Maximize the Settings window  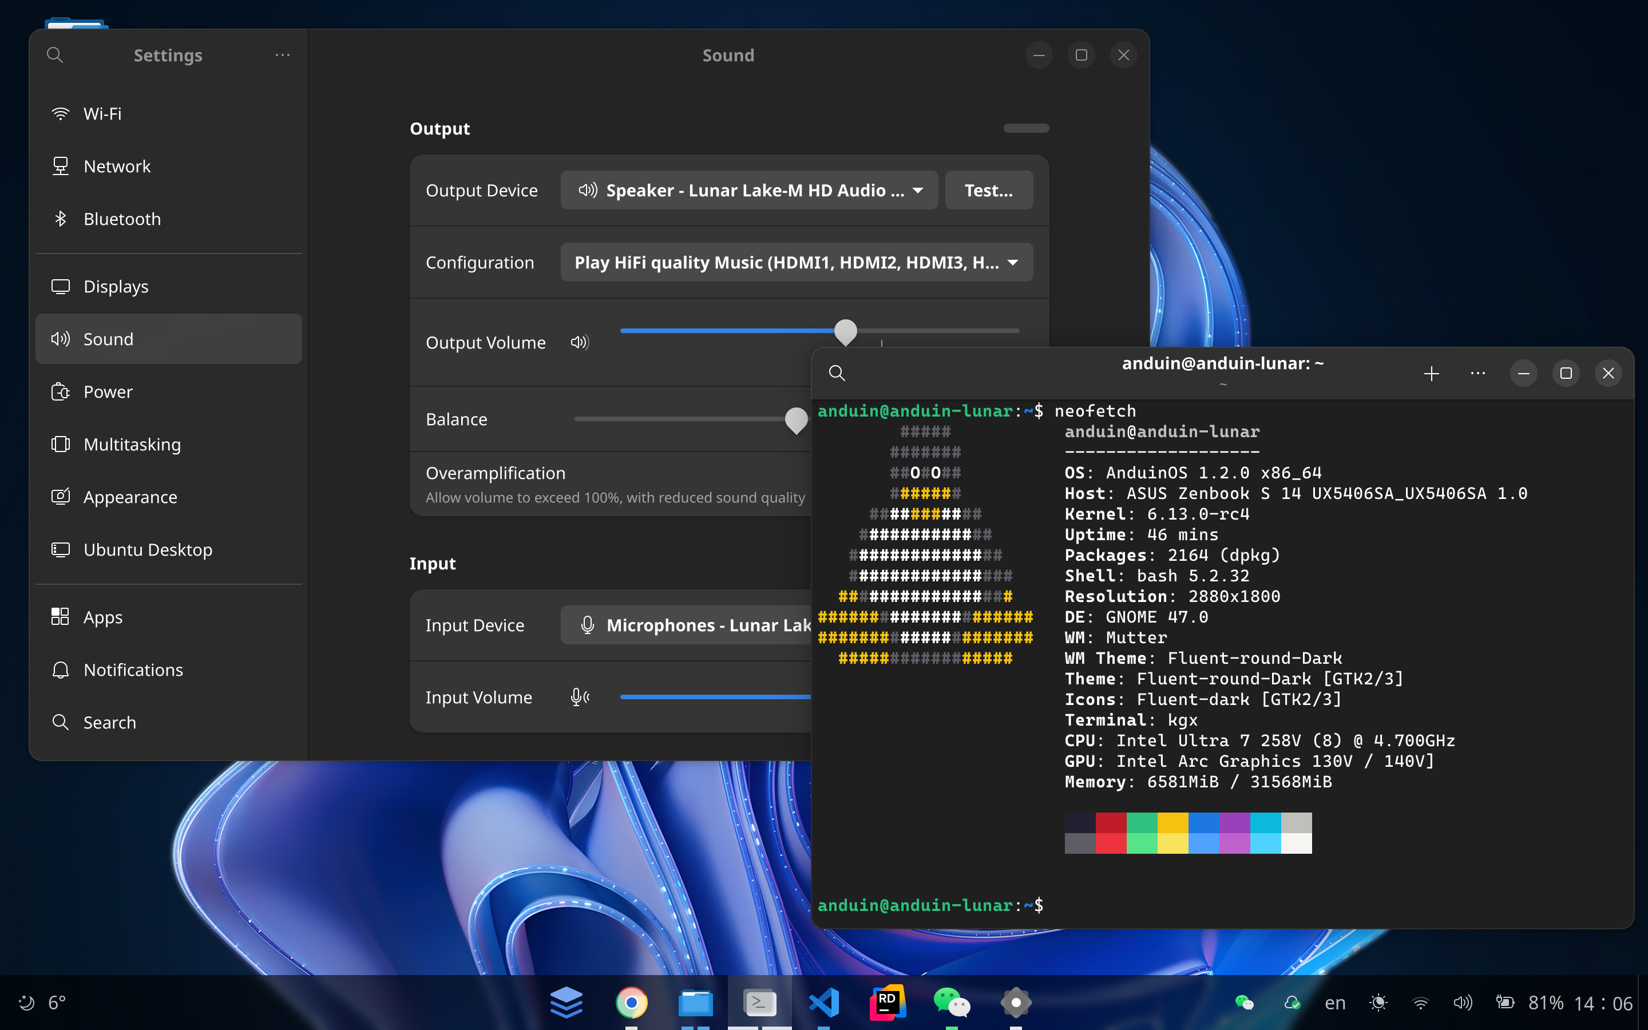(1081, 55)
